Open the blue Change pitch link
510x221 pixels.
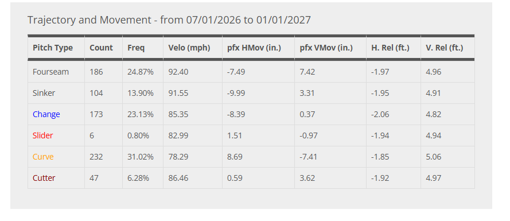tap(46, 114)
